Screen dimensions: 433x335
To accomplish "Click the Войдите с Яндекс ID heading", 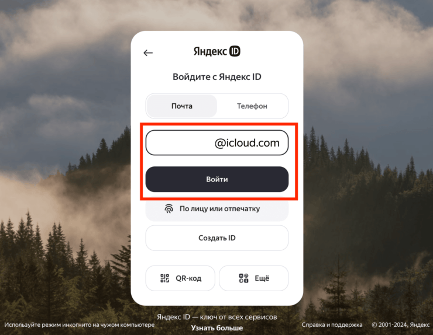I will [217, 76].
